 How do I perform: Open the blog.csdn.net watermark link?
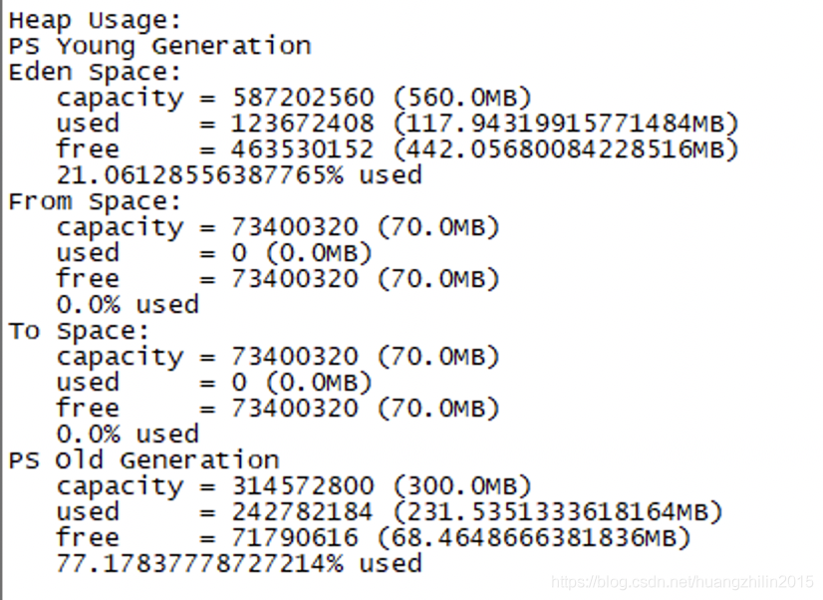click(x=683, y=582)
